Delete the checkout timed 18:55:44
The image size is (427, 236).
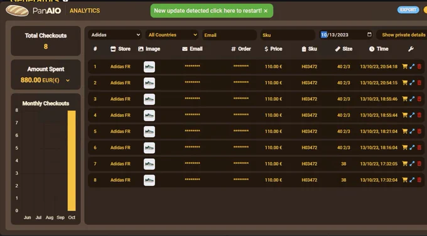click(419, 115)
